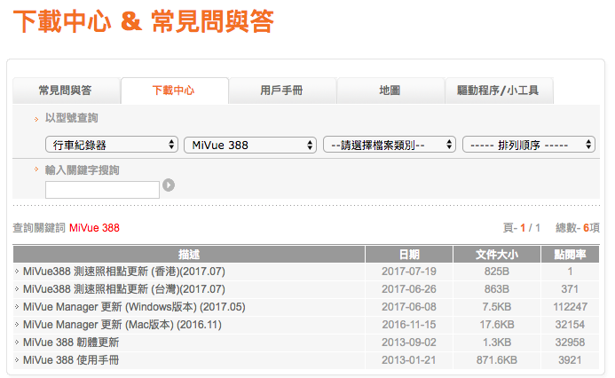Open the 驅動程序/小工具 tab

click(499, 91)
